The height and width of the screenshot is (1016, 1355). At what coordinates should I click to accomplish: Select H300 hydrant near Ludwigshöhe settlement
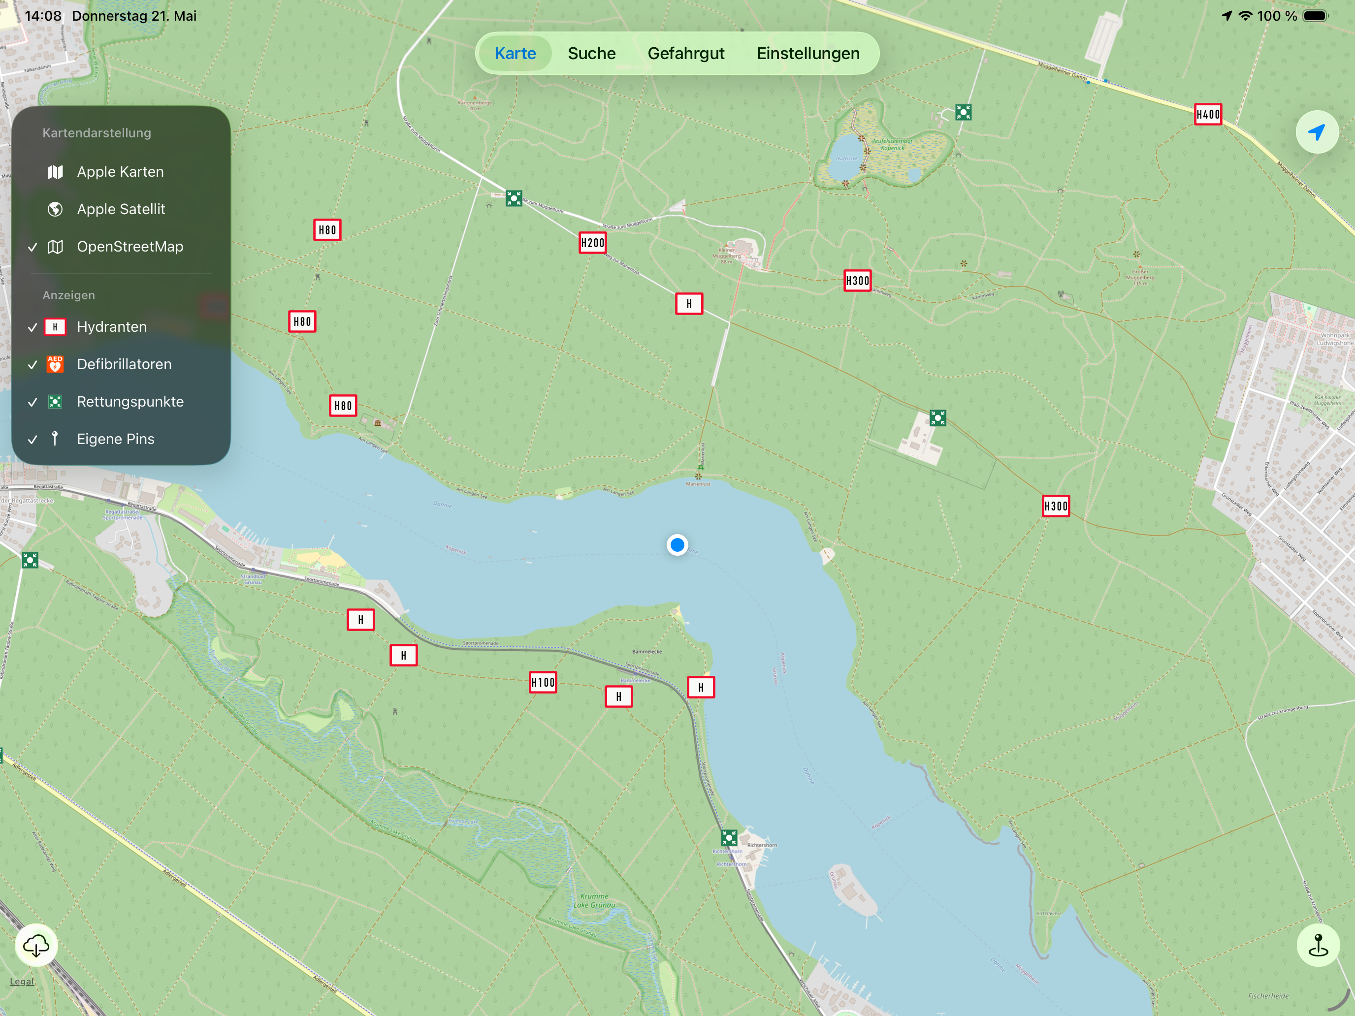click(x=1056, y=506)
